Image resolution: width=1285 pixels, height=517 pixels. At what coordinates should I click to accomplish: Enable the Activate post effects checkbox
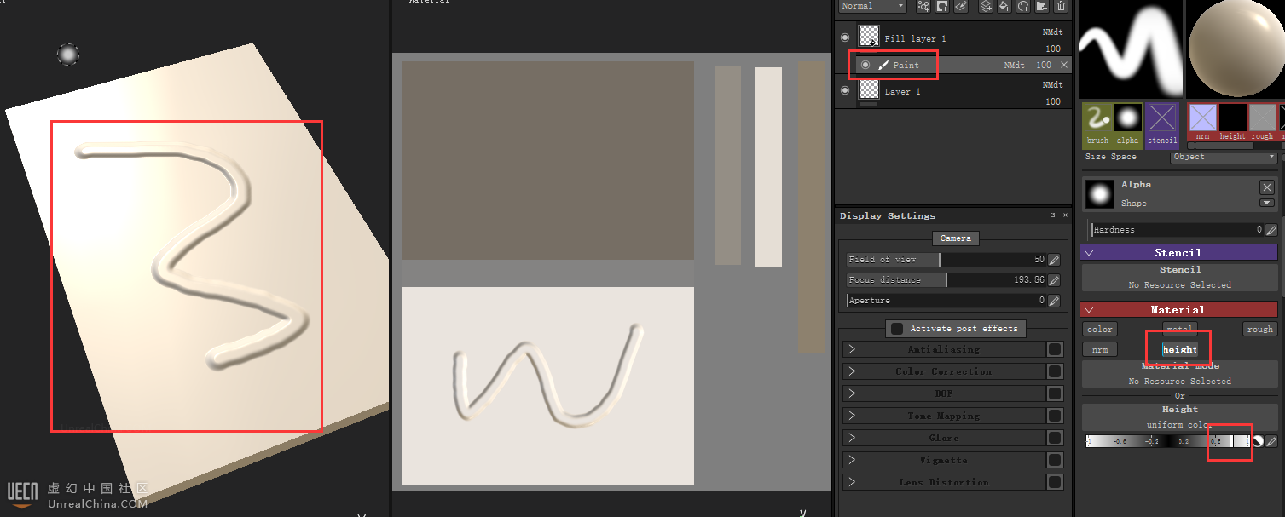tap(896, 329)
